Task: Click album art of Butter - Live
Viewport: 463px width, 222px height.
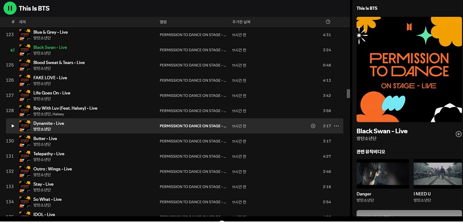Action: click(25, 141)
